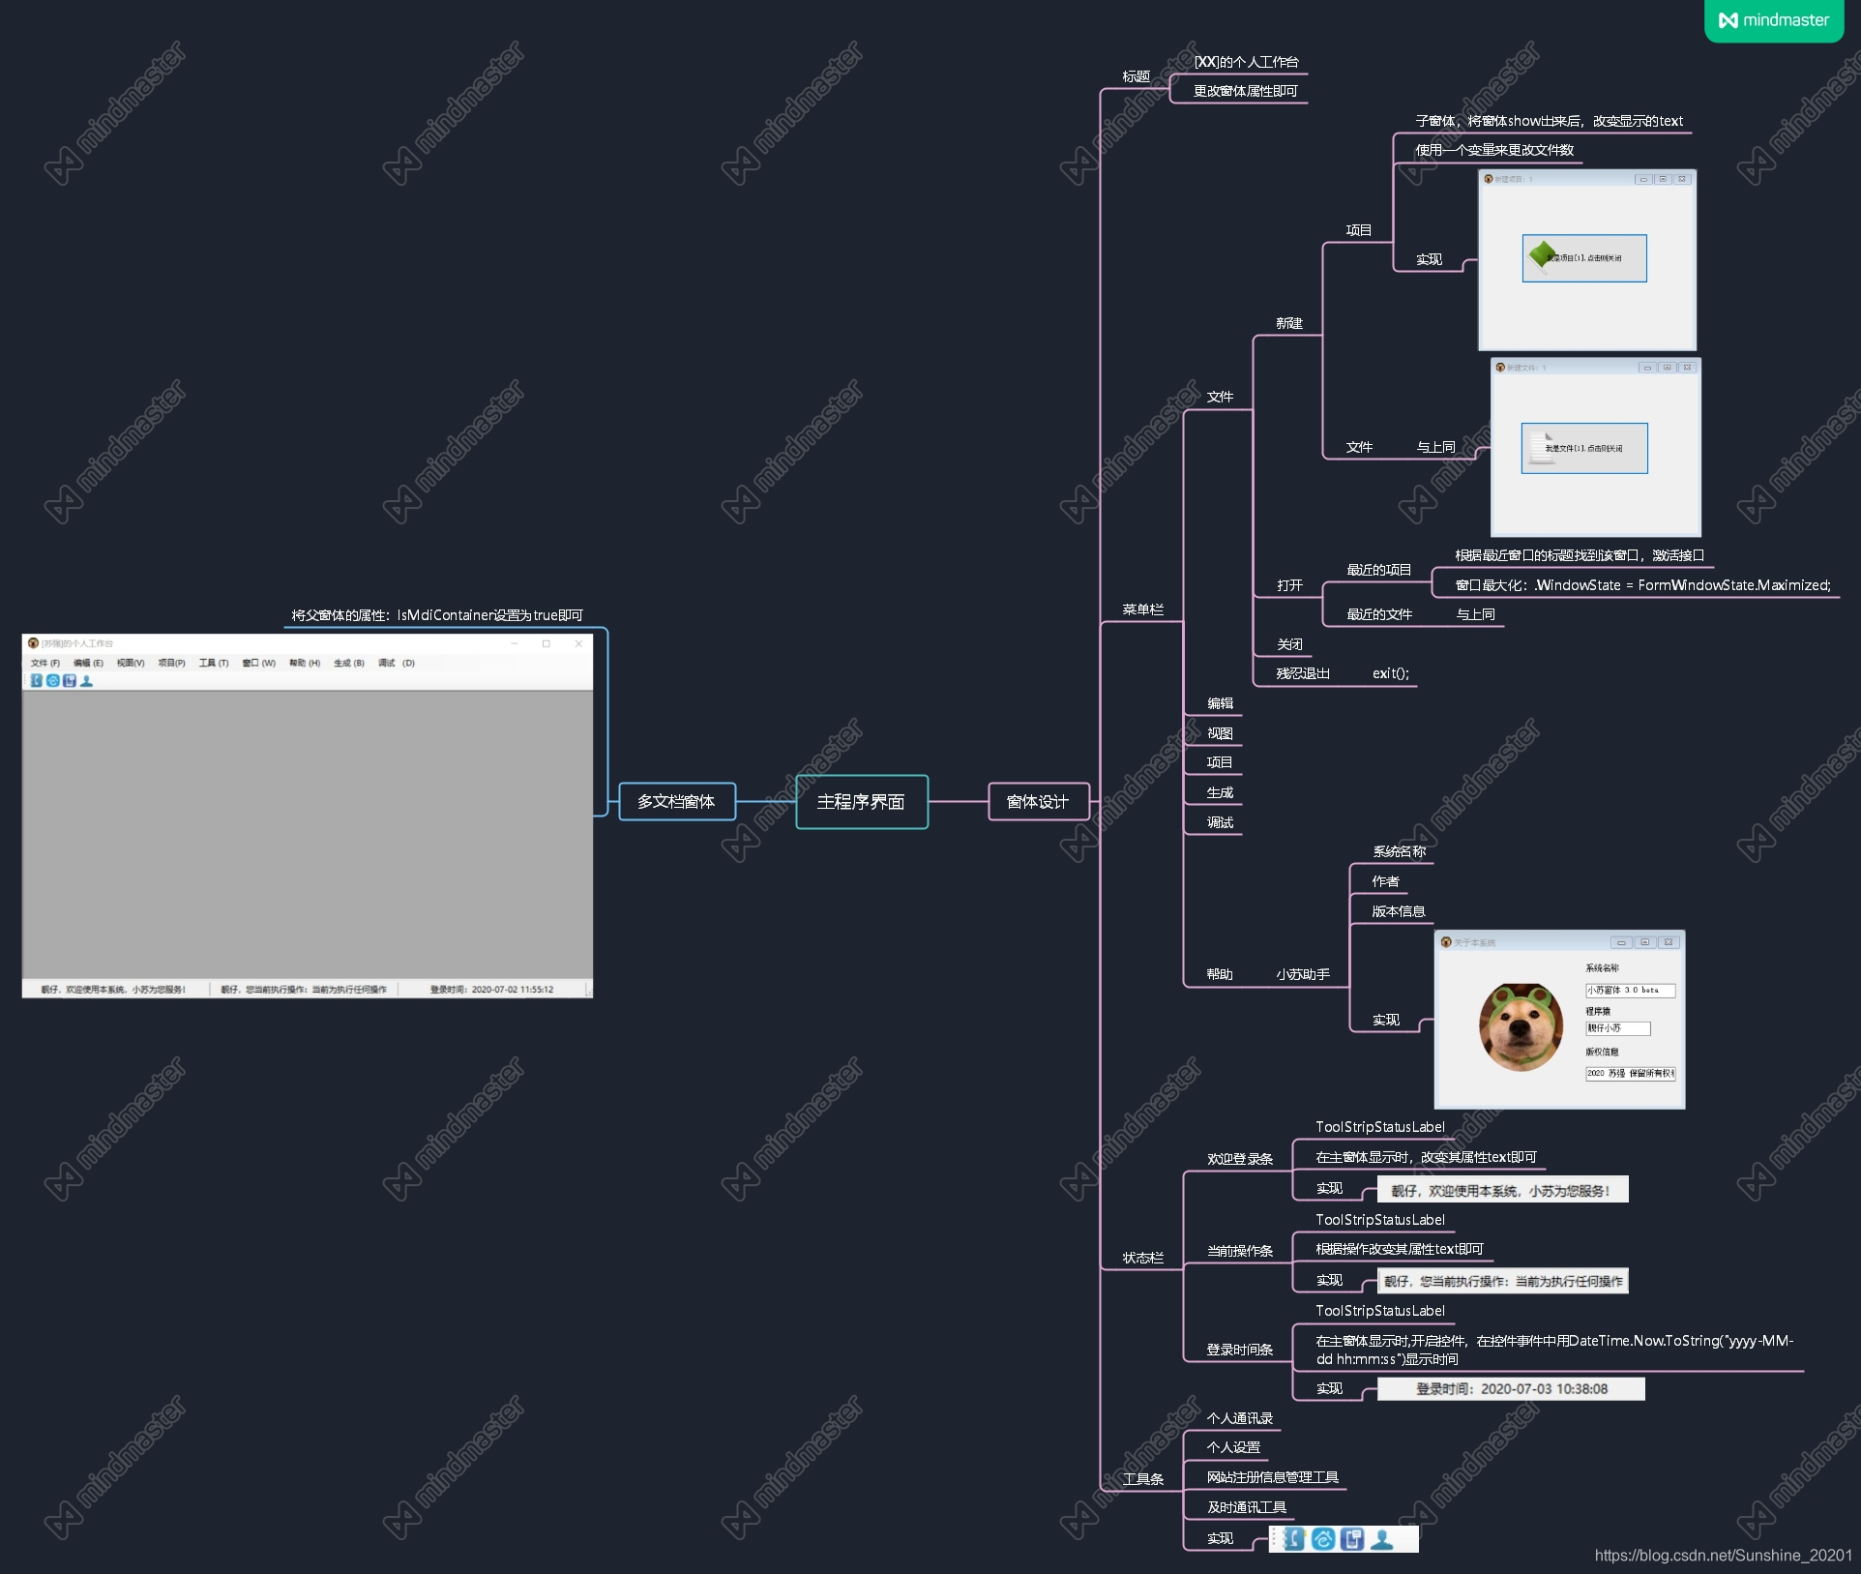Image resolution: width=1861 pixels, height=1574 pixels.
Task: Select the 窗体设计 node
Action: click(1037, 802)
